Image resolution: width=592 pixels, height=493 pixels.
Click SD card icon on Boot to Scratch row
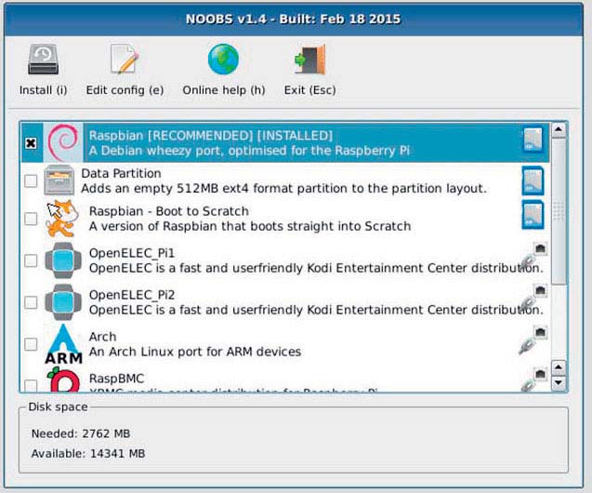tap(533, 215)
